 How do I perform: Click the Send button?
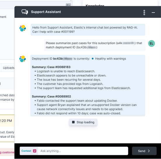click(x=144, y=151)
